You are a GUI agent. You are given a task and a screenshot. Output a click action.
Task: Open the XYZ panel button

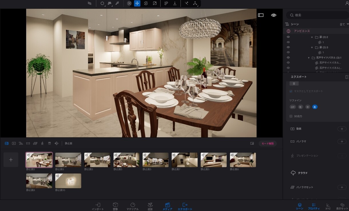(x=328, y=206)
